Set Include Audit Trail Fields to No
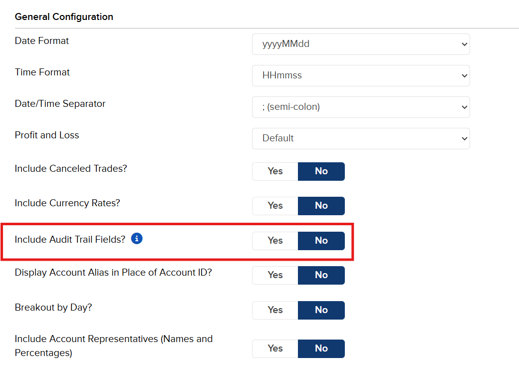 [x=321, y=241]
